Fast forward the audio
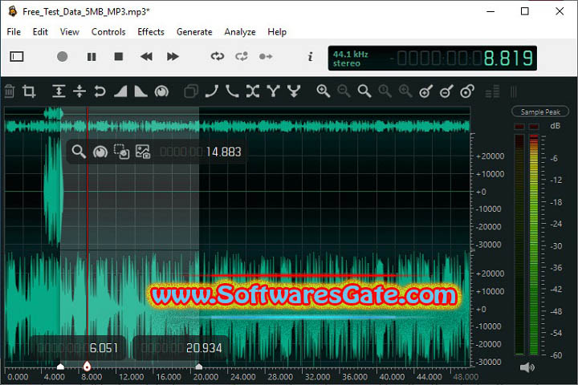Image resolution: width=578 pixels, height=385 pixels. point(173,57)
